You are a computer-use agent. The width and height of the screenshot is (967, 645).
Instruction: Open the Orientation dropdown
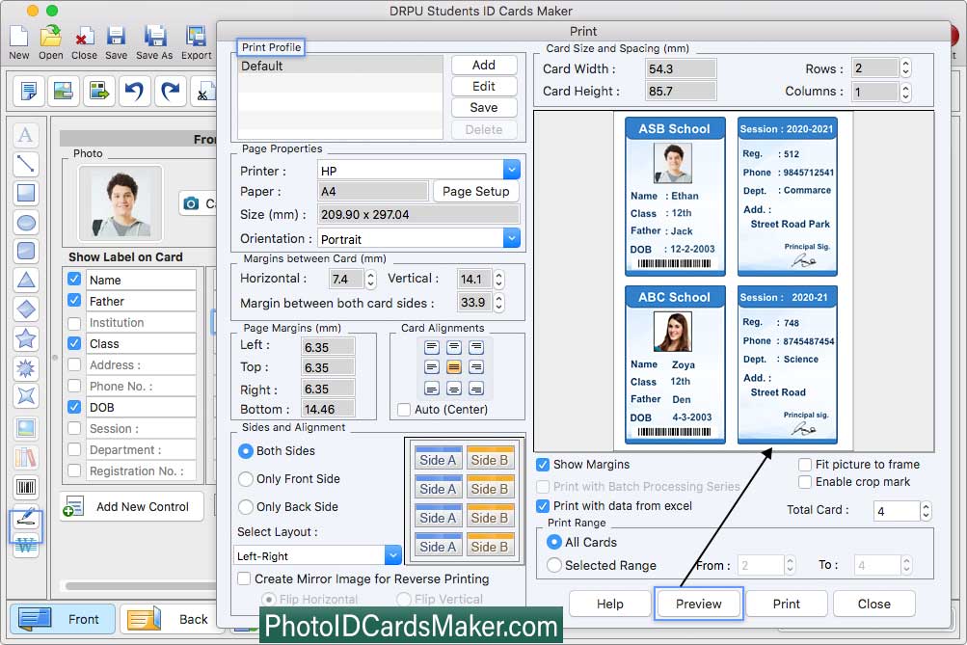[x=512, y=238]
